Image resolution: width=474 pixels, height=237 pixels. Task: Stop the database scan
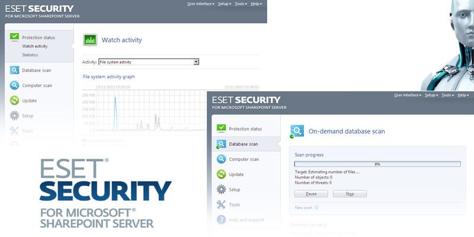(x=350, y=194)
